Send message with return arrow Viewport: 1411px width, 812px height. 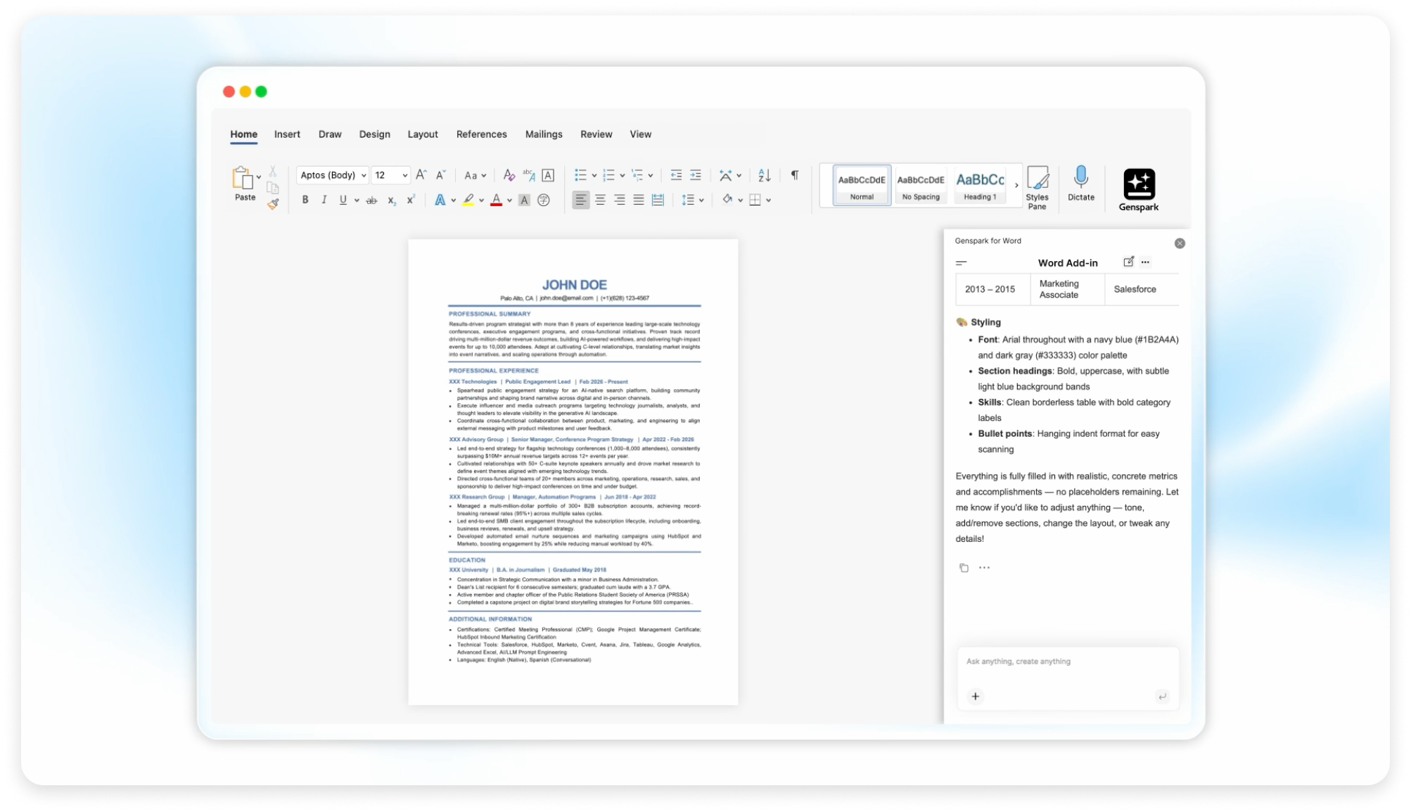click(x=1162, y=697)
